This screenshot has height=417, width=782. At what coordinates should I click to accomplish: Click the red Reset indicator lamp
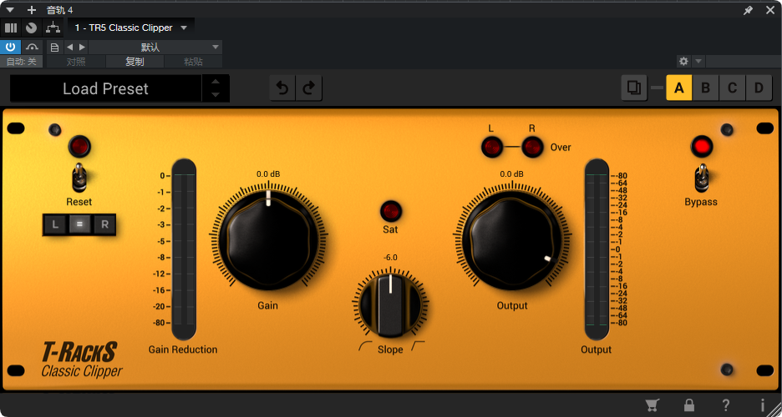pos(79,146)
